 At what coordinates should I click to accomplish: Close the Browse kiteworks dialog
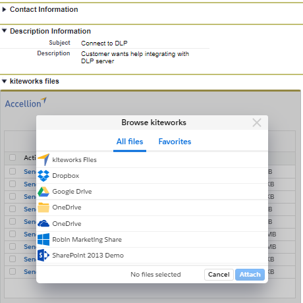click(257, 123)
